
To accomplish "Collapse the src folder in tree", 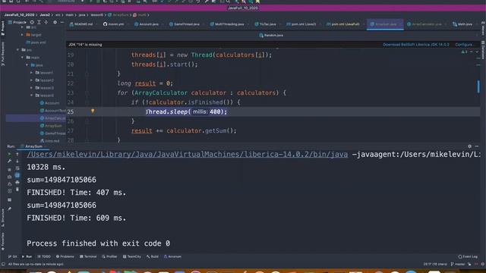I will [18, 50].
